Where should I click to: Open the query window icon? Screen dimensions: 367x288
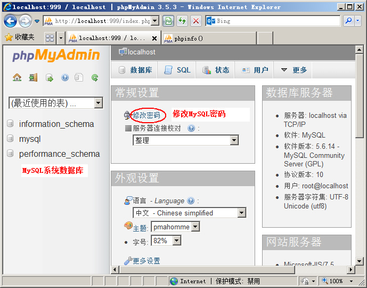click(49, 77)
